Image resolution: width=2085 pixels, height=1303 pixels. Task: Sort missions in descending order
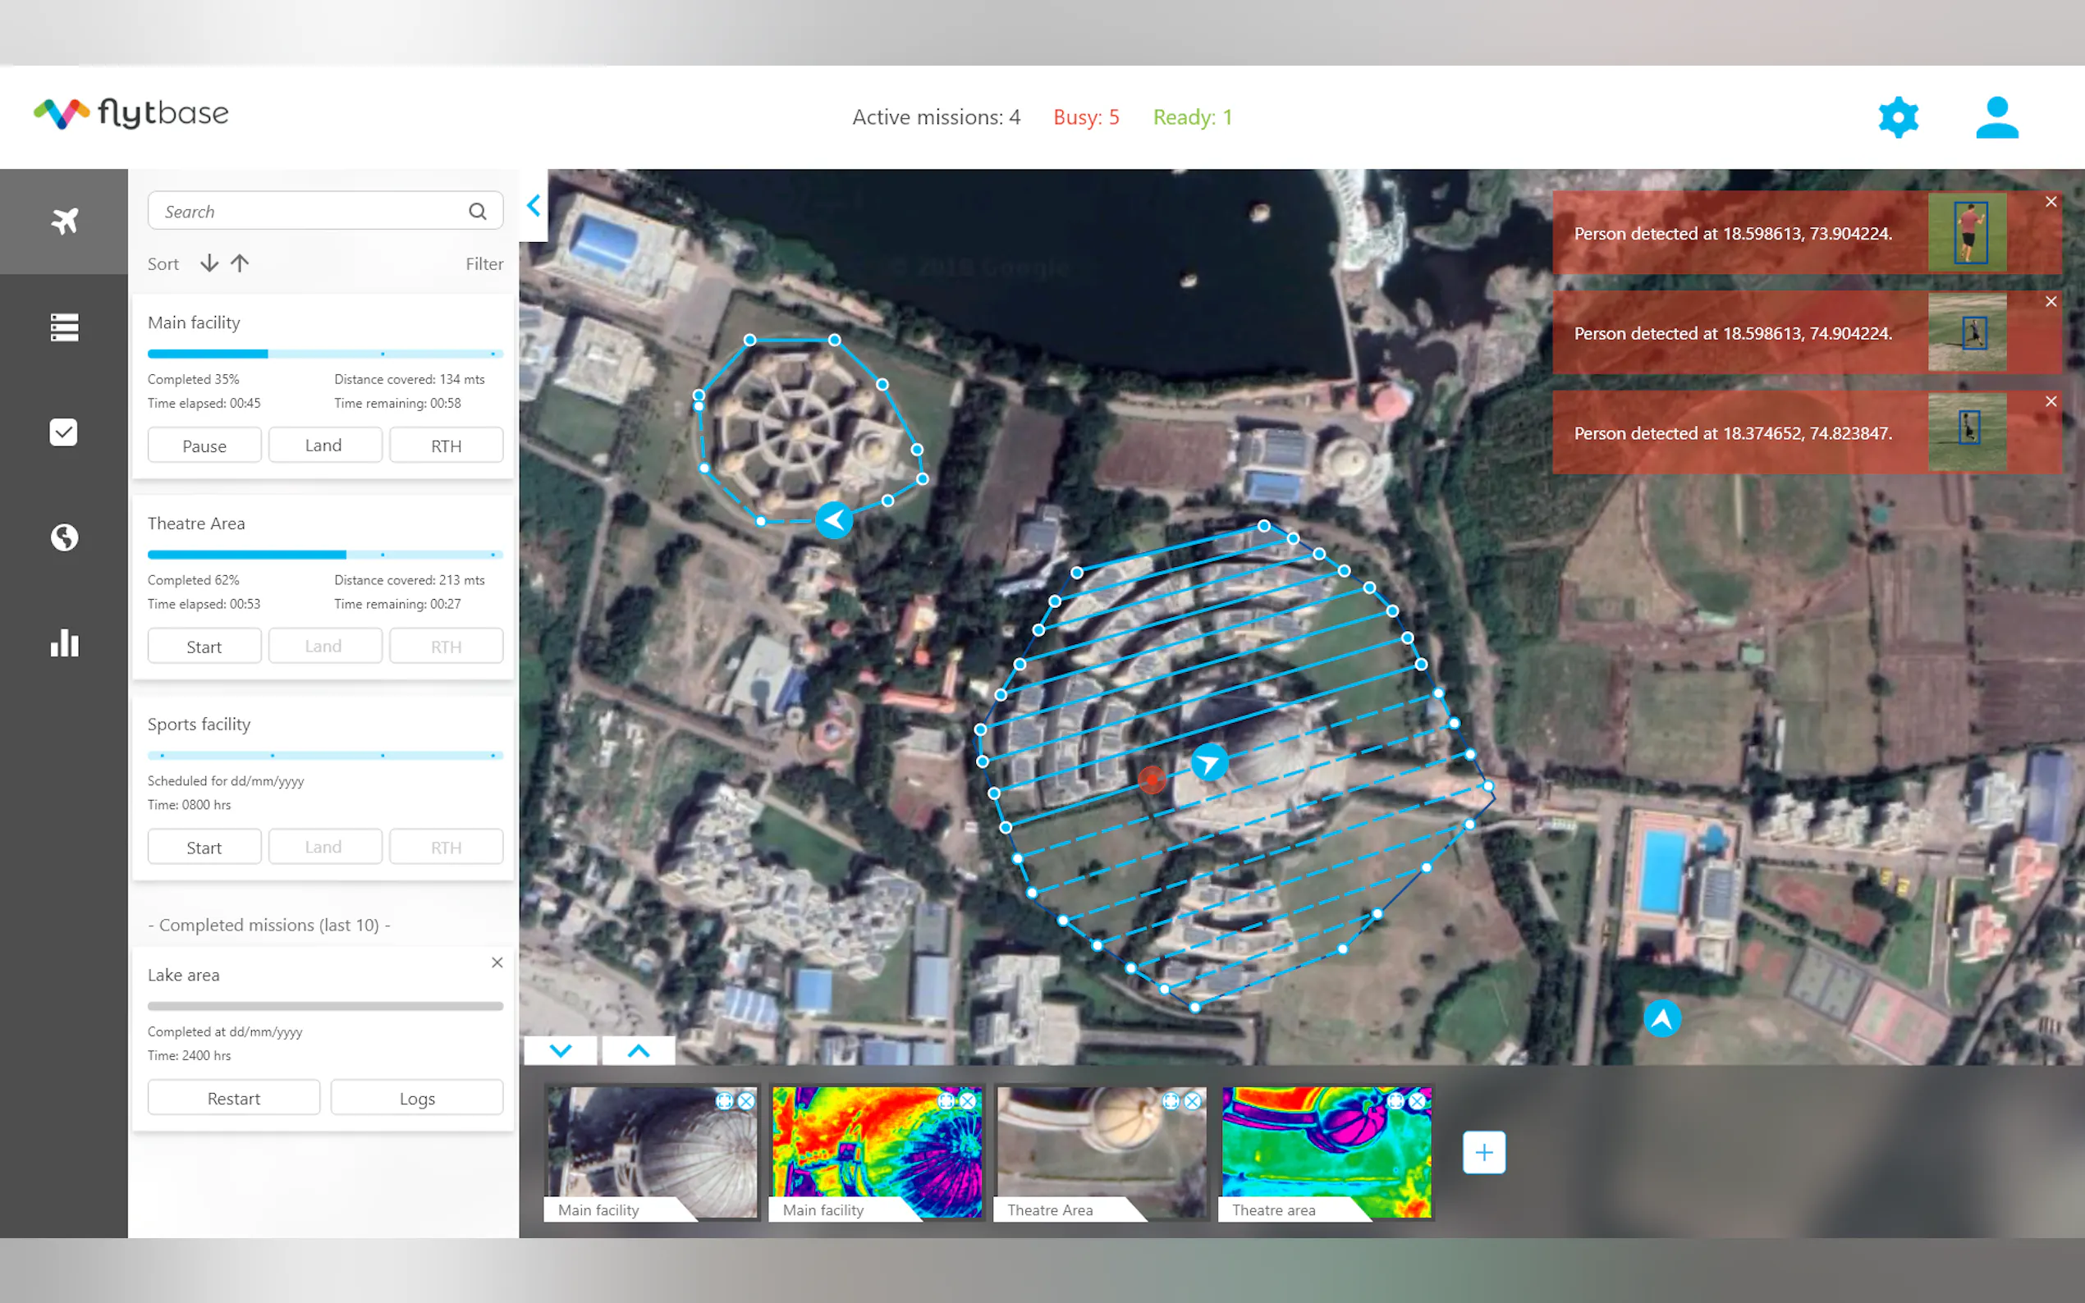click(x=208, y=263)
